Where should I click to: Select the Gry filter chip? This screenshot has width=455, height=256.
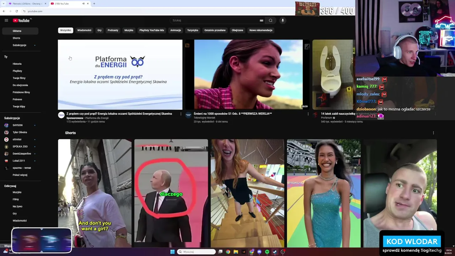tap(100, 30)
